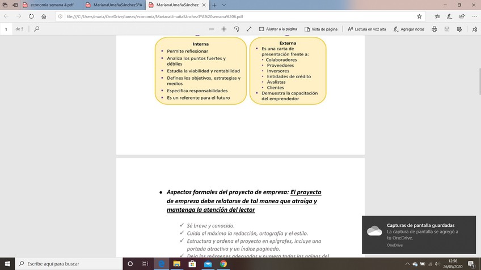481x270 pixels.
Task: Save the PDF with floppy disk icon
Action: coord(446,29)
